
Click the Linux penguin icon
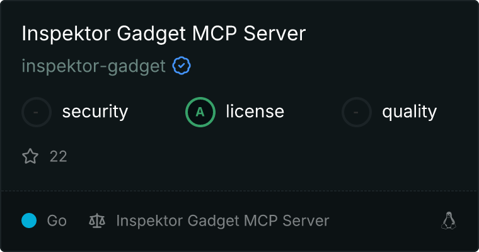click(449, 220)
